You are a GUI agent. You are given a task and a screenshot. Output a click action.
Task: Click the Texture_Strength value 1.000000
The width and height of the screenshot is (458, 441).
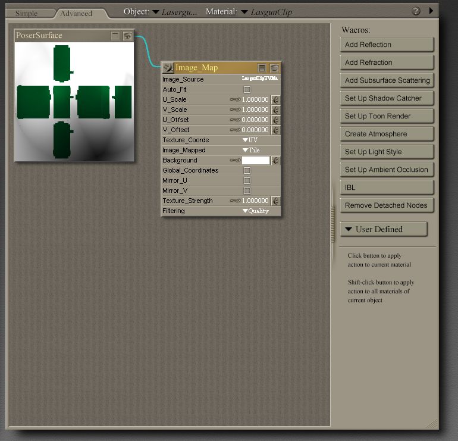click(x=255, y=201)
